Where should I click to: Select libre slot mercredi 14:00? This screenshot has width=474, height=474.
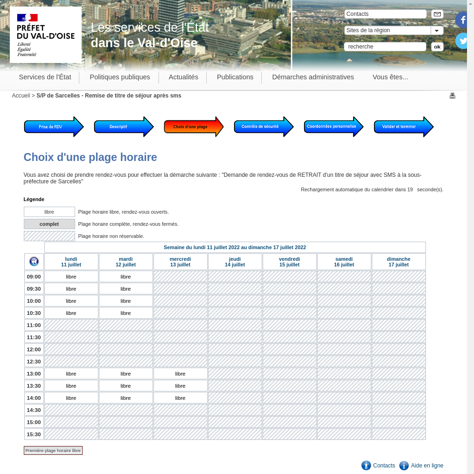point(181,398)
